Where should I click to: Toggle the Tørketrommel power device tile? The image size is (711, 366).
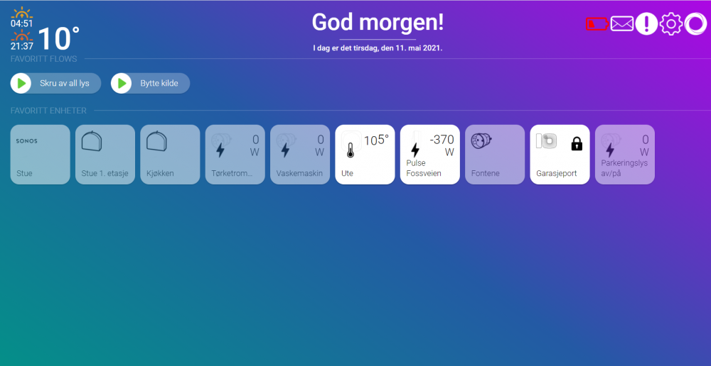(x=235, y=155)
